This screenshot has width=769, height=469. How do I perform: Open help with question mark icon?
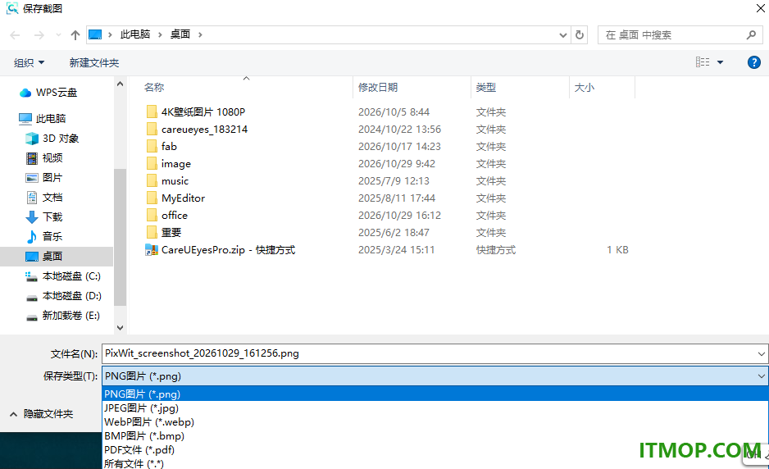[753, 62]
